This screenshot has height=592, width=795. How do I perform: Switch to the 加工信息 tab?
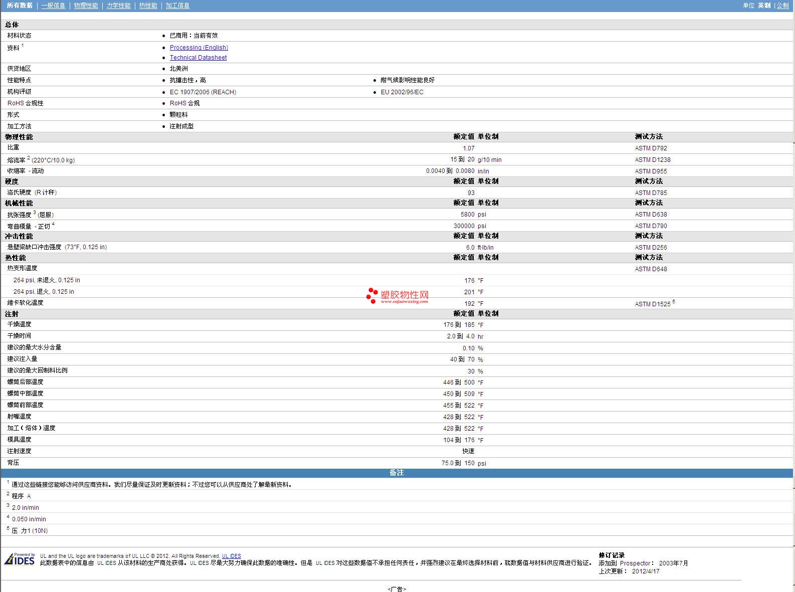point(177,6)
